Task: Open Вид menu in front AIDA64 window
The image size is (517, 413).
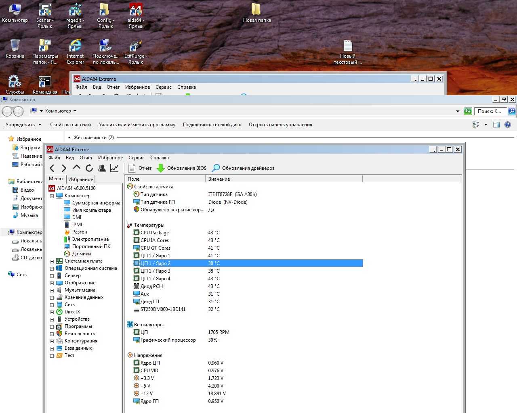Action: (x=70, y=158)
